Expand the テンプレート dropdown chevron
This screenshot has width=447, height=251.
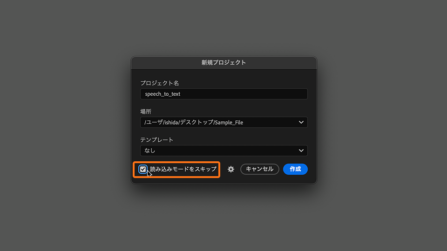(301, 151)
